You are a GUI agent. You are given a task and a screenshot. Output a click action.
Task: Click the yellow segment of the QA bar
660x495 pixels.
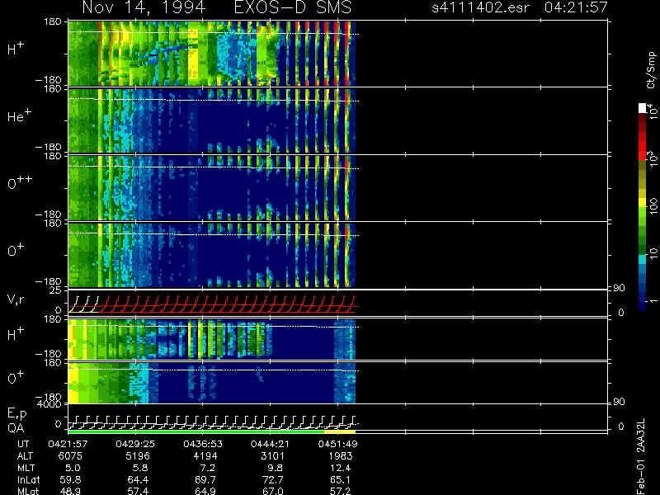pyautogui.click(x=340, y=431)
